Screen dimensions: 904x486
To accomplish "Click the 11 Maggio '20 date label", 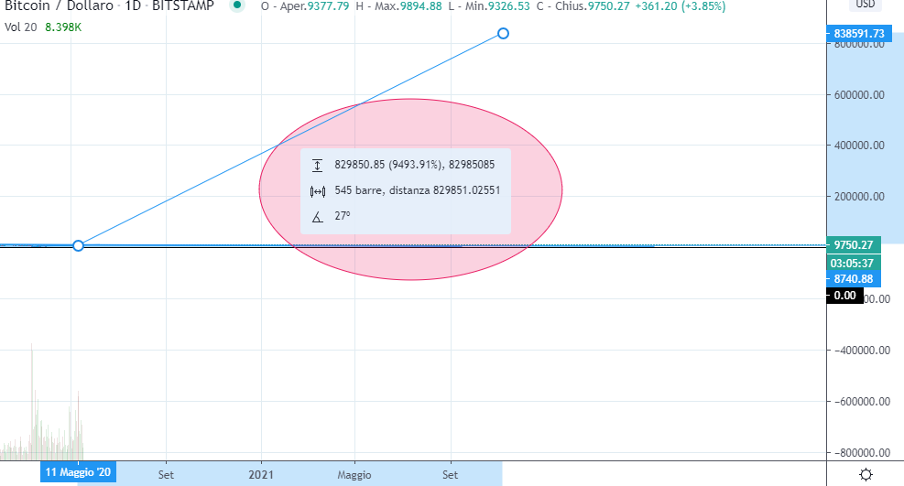I will (x=78, y=472).
